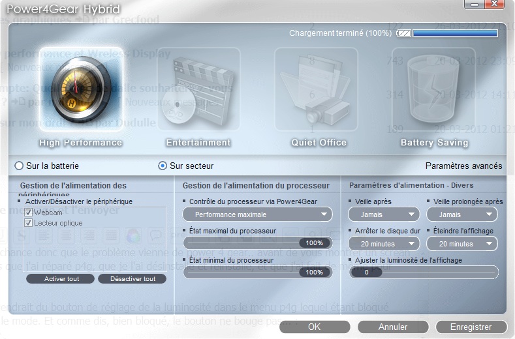The width and height of the screenshot is (515, 339).
Task: Click the Activer tout button
Action: 61,279
